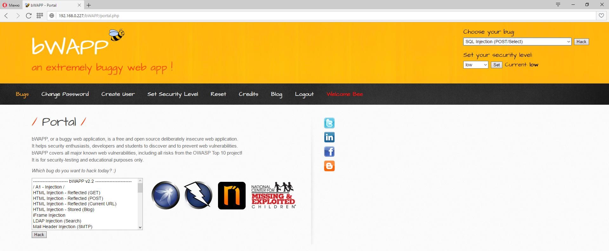Click the Hack button beside the bug dropdown
This screenshot has width=609, height=251.
pyautogui.click(x=581, y=42)
